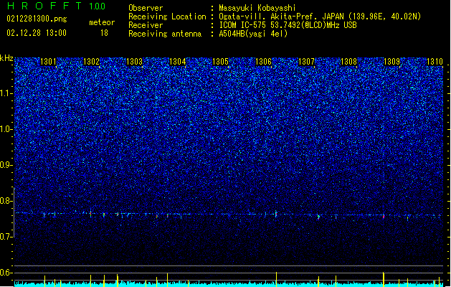The width and height of the screenshot is (451, 287).
Task: Click the 1308 time marker
Action: pyautogui.click(x=348, y=62)
